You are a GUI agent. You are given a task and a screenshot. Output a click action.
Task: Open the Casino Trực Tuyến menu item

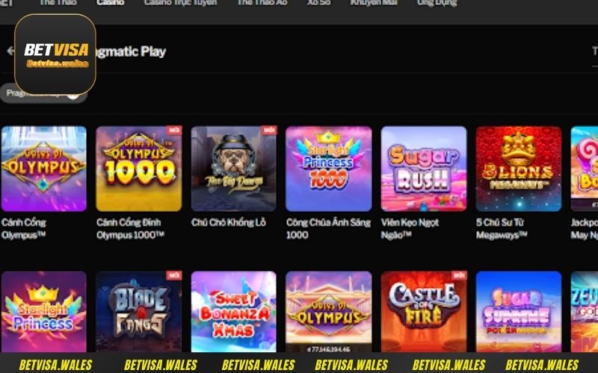pyautogui.click(x=180, y=3)
